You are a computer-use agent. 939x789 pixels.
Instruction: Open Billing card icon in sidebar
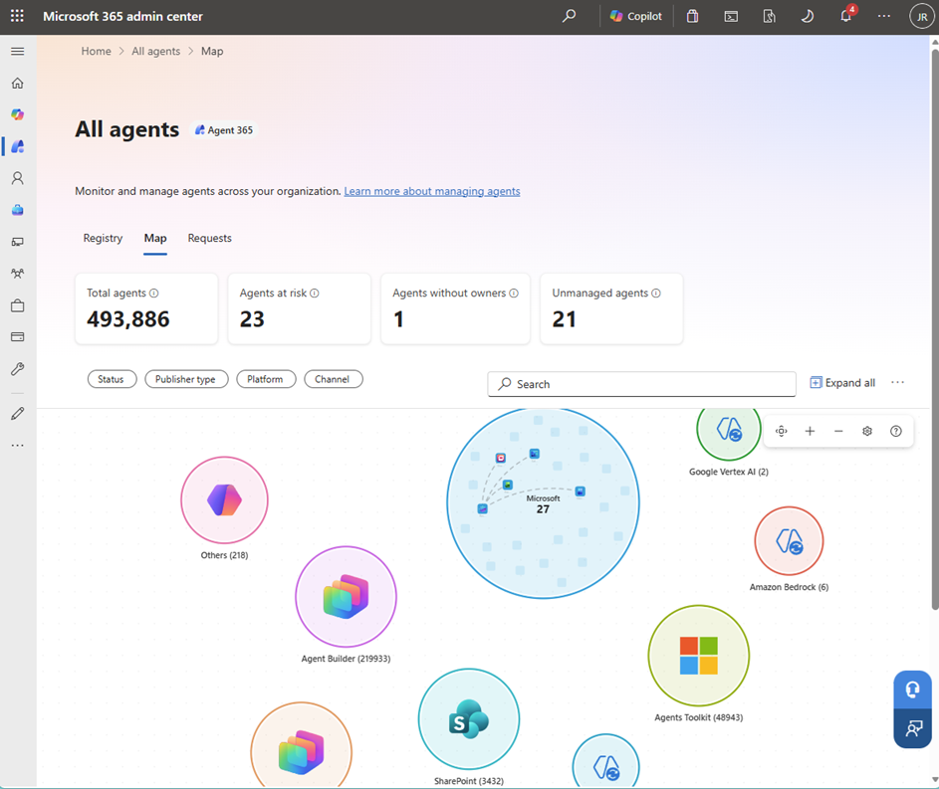point(18,336)
